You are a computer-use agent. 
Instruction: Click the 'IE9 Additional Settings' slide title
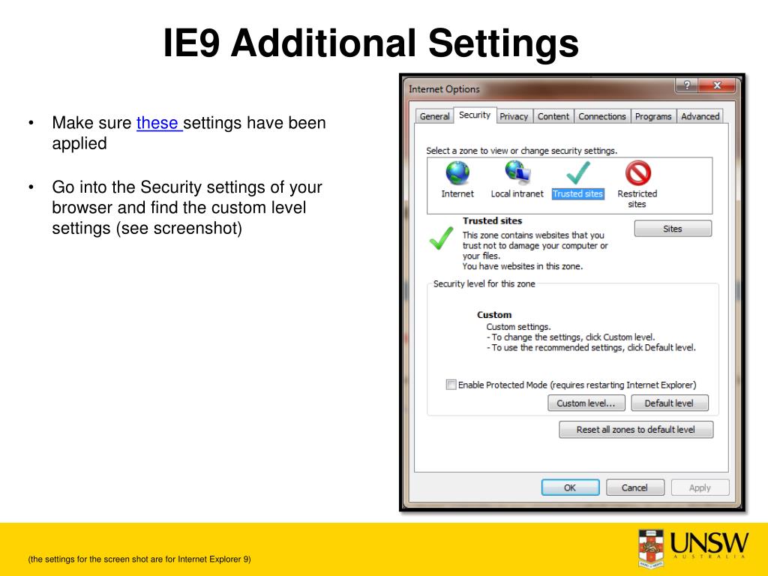coord(370,43)
